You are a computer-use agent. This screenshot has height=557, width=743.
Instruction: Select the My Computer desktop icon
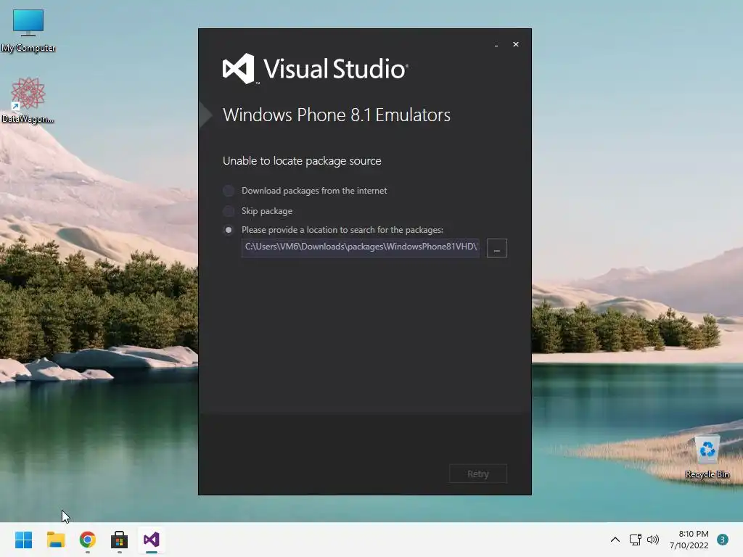click(x=28, y=30)
